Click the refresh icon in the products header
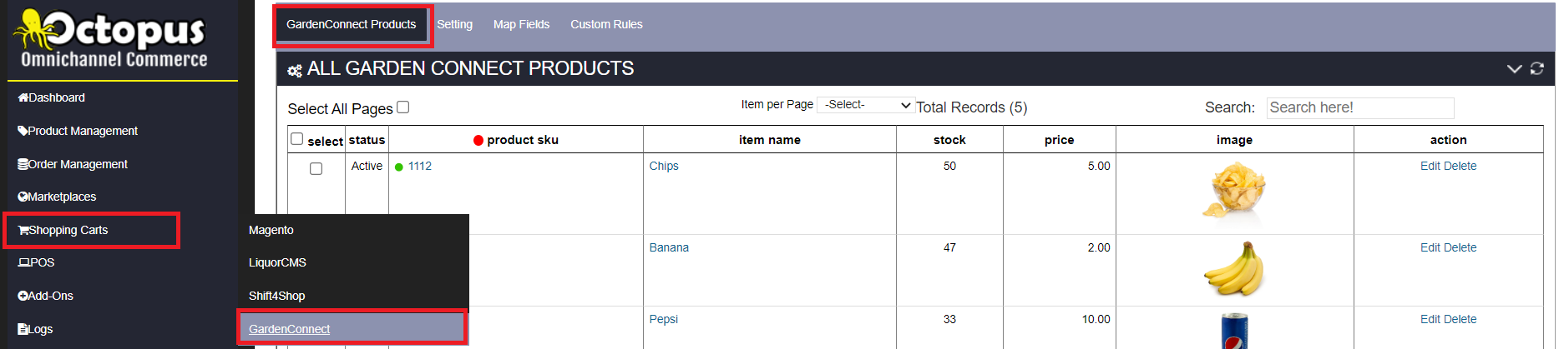 (x=1536, y=69)
